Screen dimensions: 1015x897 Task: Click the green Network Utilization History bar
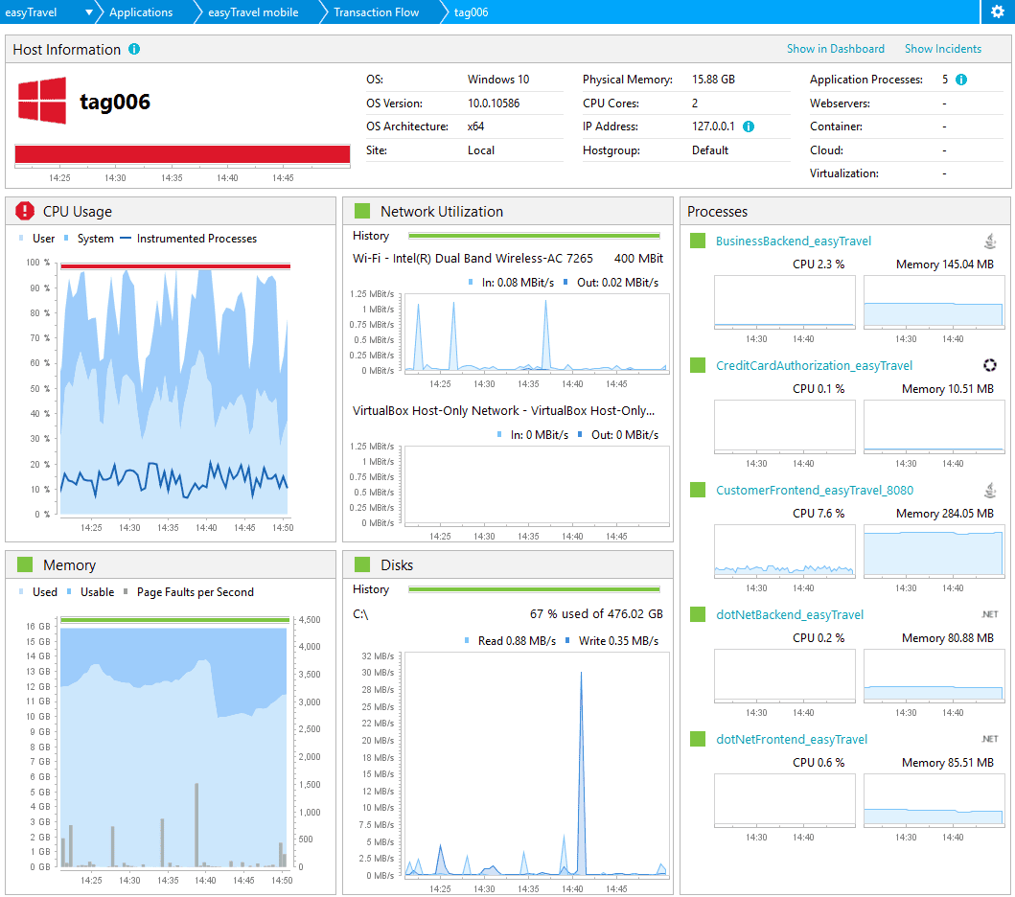[534, 236]
